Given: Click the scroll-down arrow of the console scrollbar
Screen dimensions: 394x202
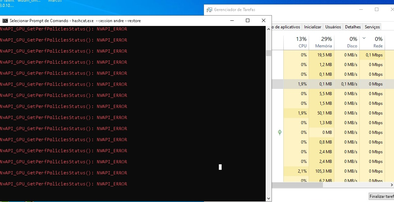Looking at the screenshot, I should pos(268,199).
